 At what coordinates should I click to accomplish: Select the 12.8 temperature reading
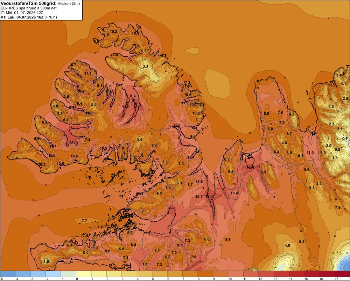click(x=209, y=197)
